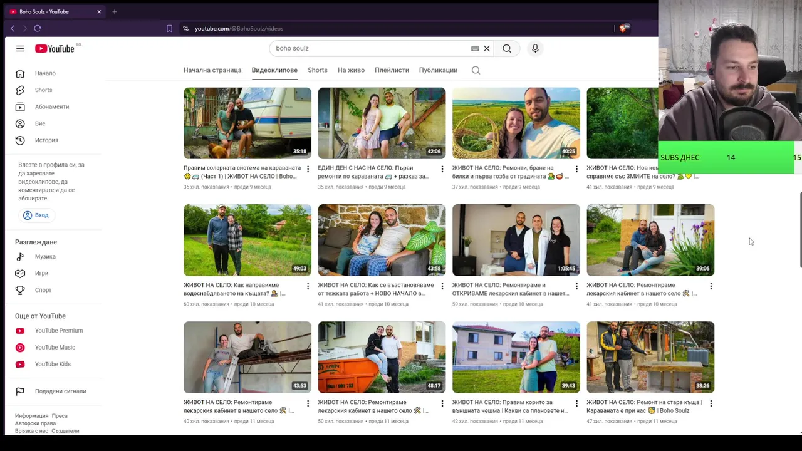Open Авторски права footer link

tap(35, 423)
